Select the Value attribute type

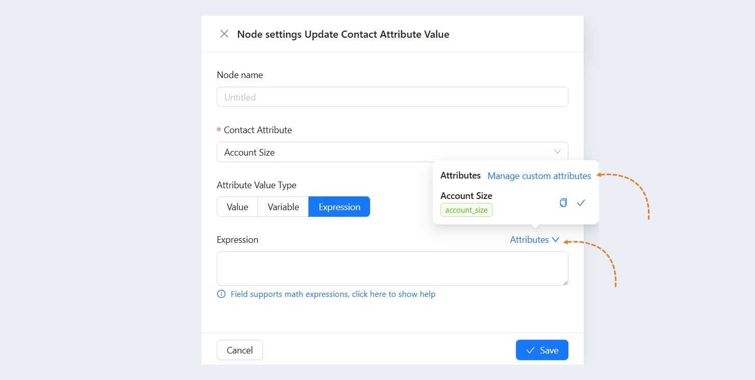237,207
